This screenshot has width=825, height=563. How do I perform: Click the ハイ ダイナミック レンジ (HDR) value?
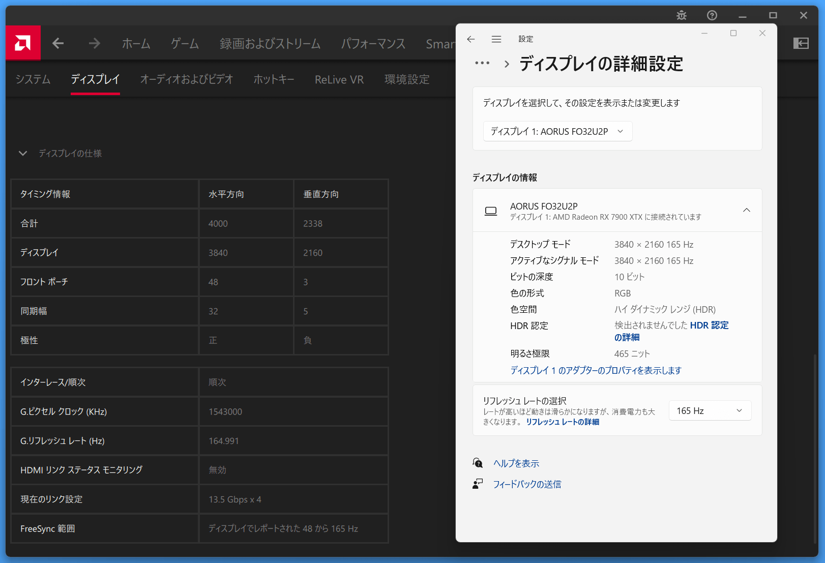[x=665, y=309]
